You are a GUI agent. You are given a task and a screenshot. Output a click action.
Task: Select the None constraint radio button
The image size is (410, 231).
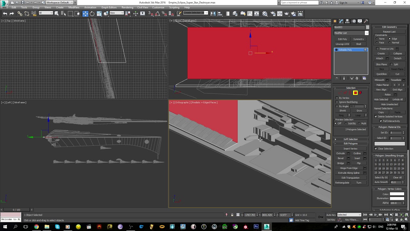pyautogui.click(x=377, y=39)
